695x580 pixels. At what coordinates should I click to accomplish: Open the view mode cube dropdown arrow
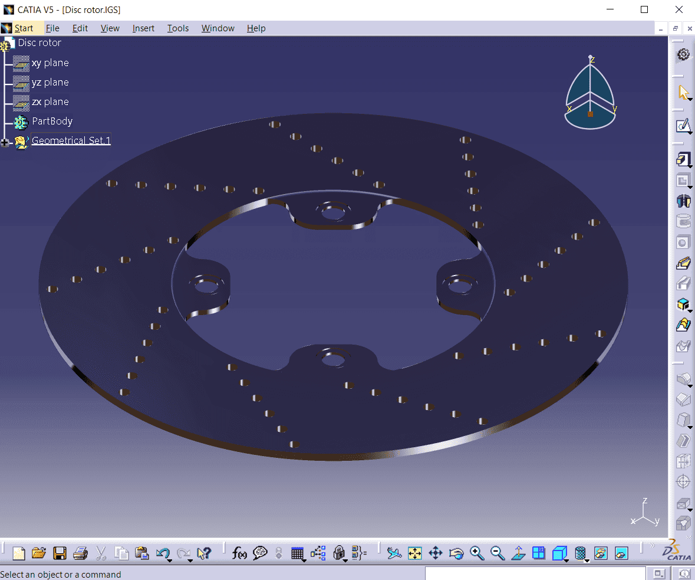pyautogui.click(x=566, y=559)
